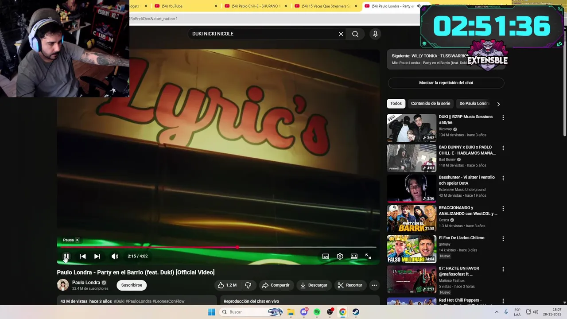Screen dimensions: 567x319
Task: Toggle subtitles on the video player
Action: tap(326, 256)
